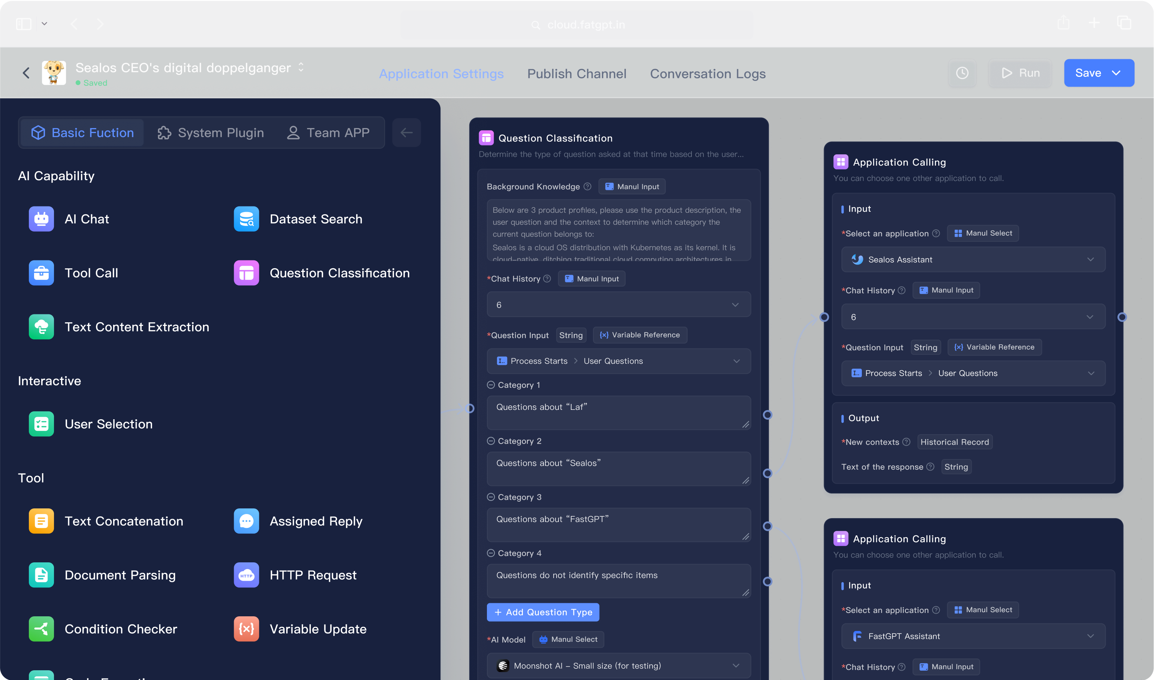Screen dimensions: 1154x680
Task: Select the Dataset Search node icon
Action: click(246, 219)
